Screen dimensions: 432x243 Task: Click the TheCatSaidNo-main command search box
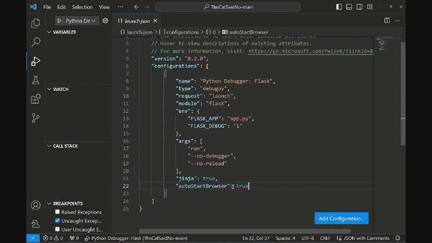point(227,7)
